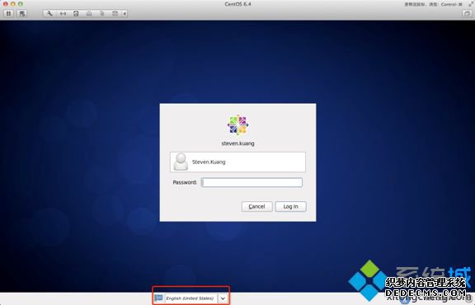
Task: Zoom the VM window with green button
Action: point(21,4)
